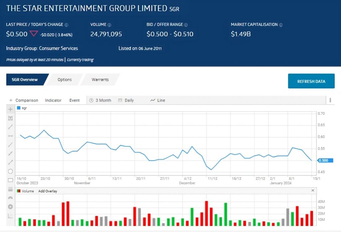
Task: Open info icon next to Volume label
Action: pos(109,25)
